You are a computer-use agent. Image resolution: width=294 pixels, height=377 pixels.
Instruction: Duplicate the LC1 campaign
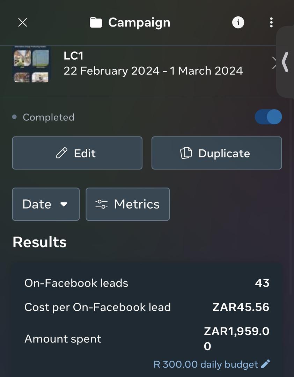216,153
